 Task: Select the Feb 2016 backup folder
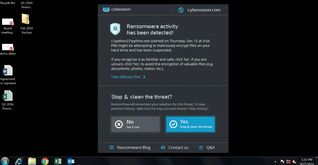[x=27, y=24]
